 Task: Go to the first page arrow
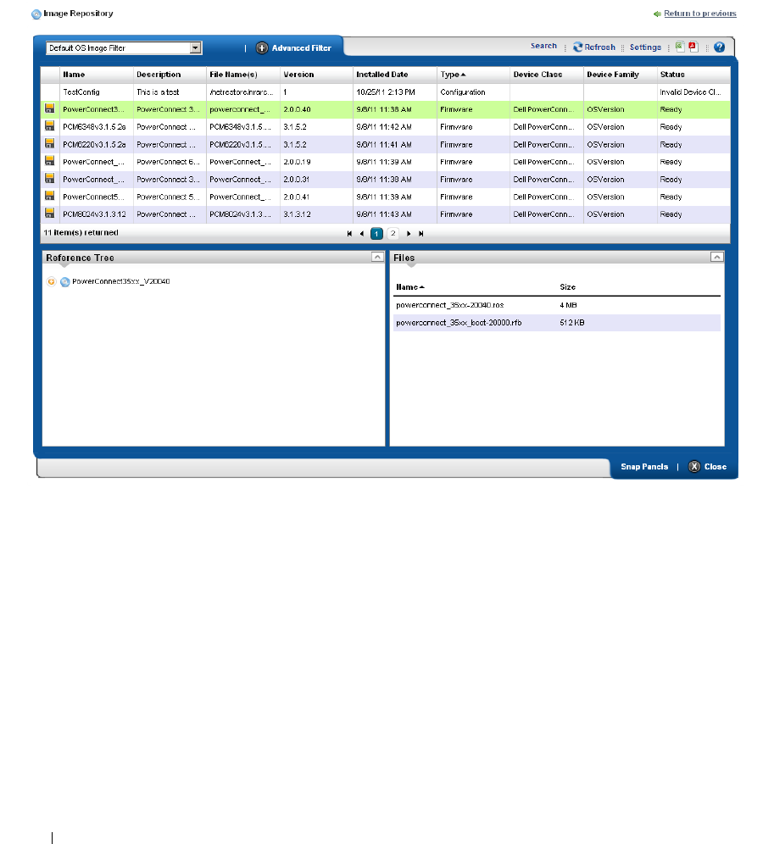[x=349, y=234]
